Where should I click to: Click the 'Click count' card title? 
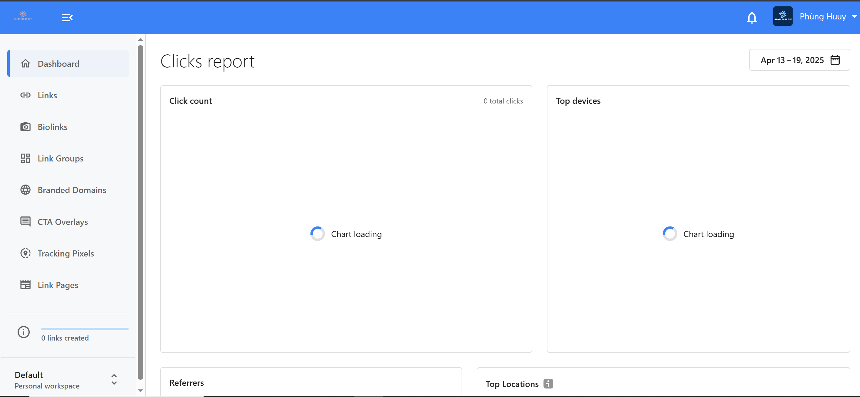click(x=191, y=101)
